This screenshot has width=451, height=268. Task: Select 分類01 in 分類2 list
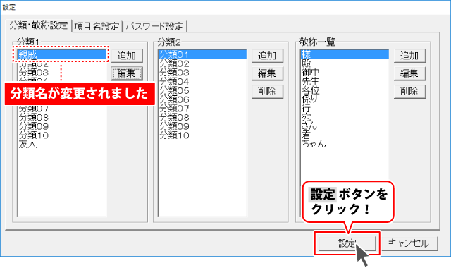pos(202,54)
